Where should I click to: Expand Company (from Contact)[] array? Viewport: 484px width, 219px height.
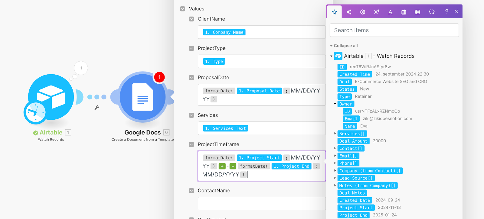[335, 171]
